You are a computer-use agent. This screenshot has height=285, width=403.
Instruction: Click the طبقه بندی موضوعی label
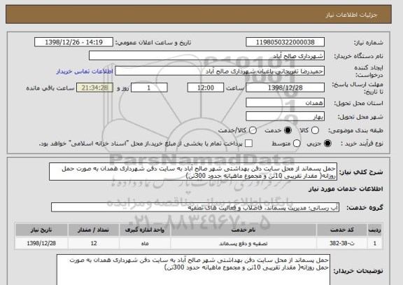355,131
